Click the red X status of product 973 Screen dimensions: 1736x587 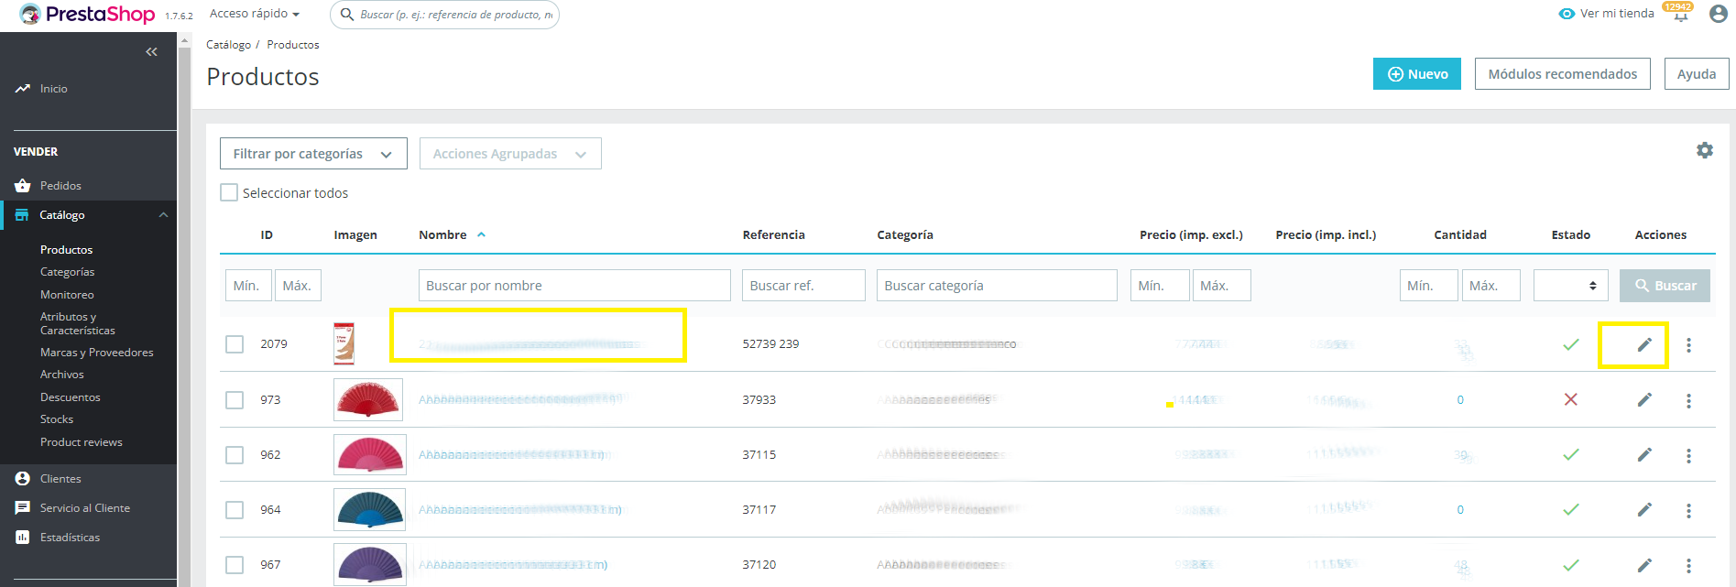[1570, 400]
